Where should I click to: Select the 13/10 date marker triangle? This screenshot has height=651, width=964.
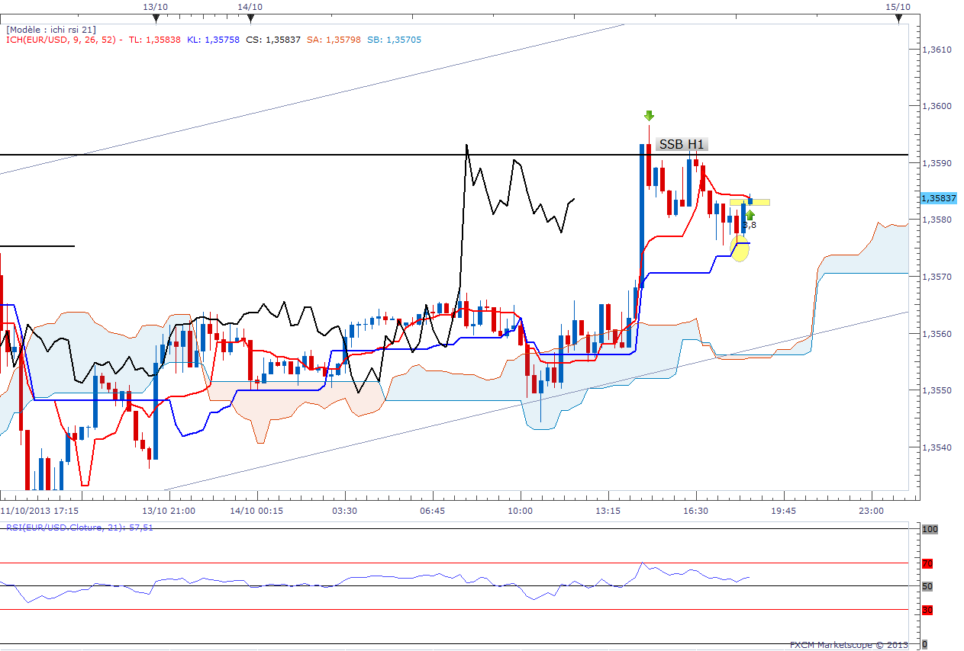point(155,18)
